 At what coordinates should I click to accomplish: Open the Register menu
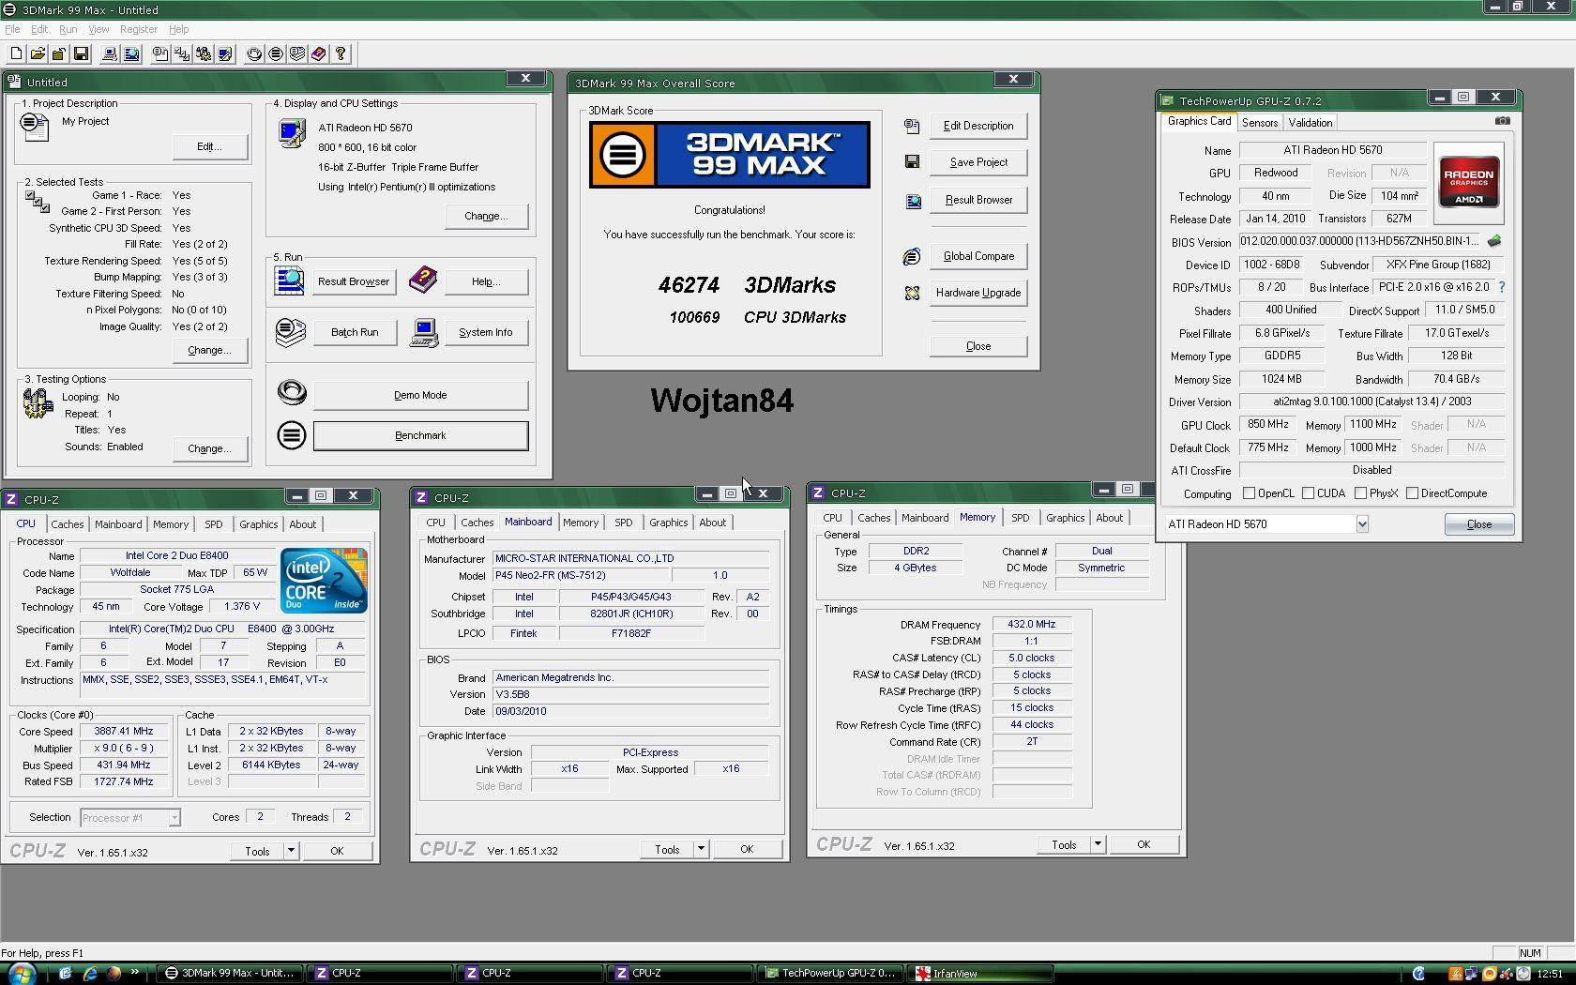139,29
